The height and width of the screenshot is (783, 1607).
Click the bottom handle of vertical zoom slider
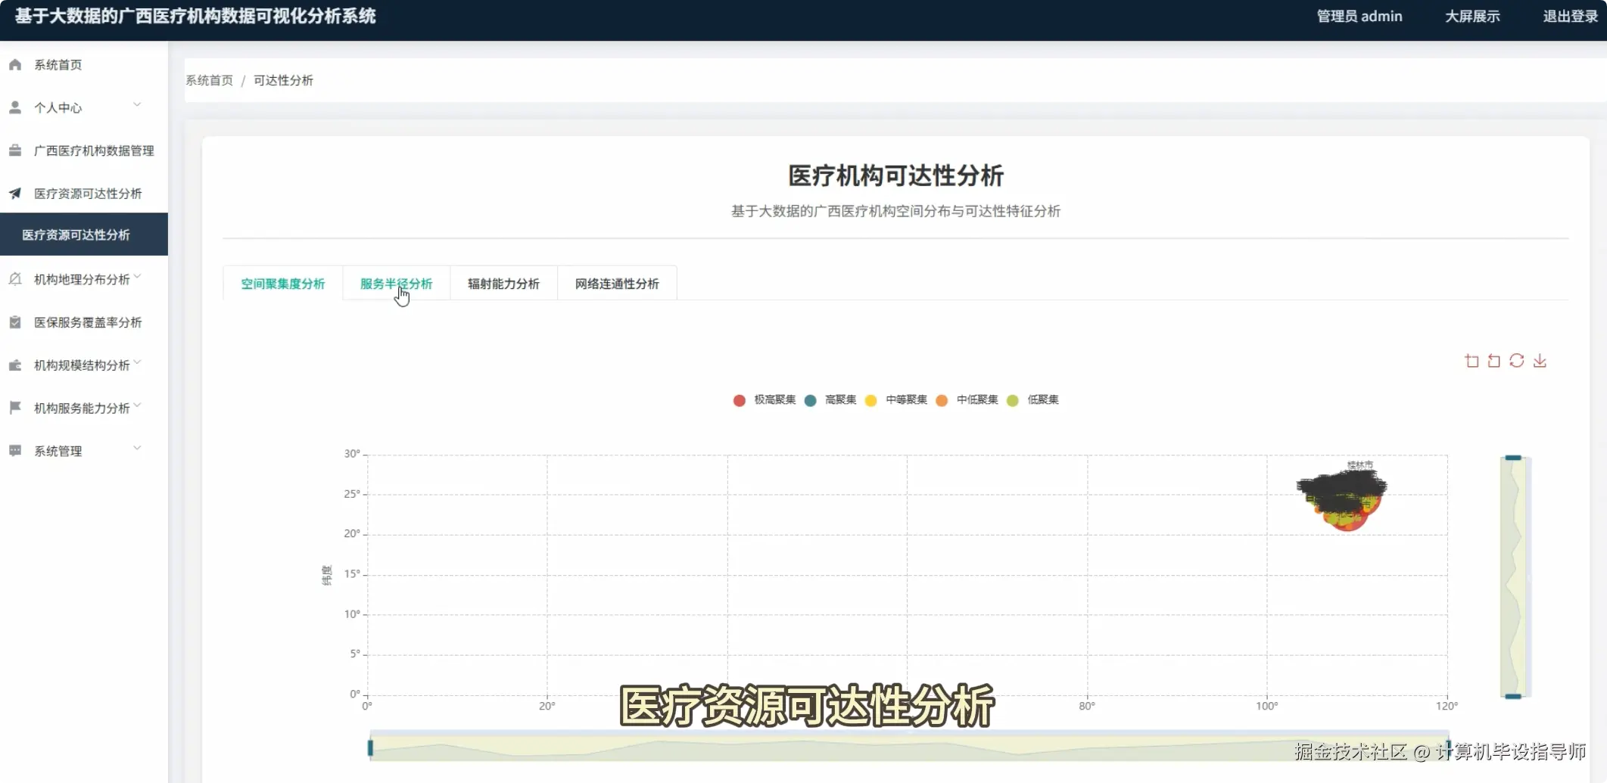point(1513,696)
